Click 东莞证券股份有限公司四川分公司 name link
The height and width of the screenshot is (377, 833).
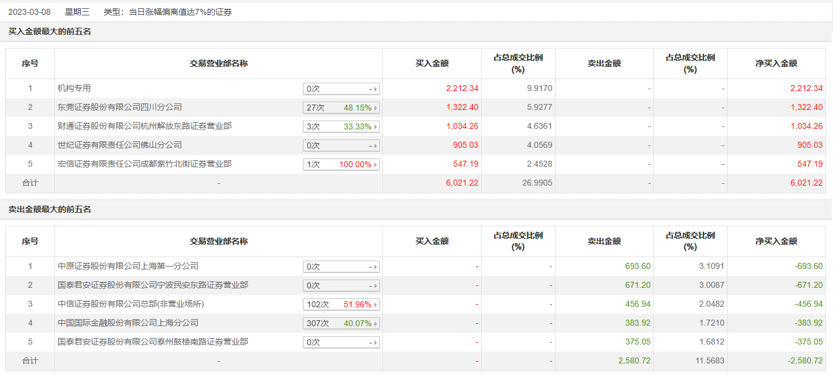(120, 108)
